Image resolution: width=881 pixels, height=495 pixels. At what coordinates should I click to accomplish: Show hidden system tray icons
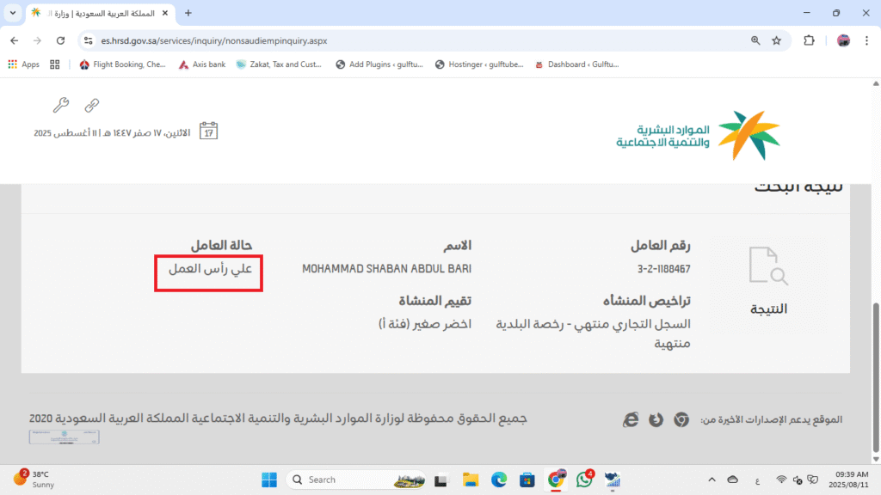712,480
